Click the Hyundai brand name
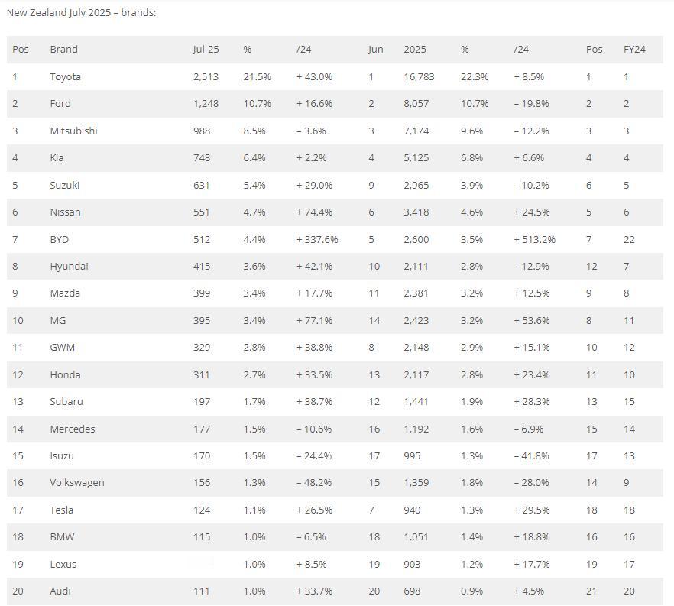 [69, 267]
